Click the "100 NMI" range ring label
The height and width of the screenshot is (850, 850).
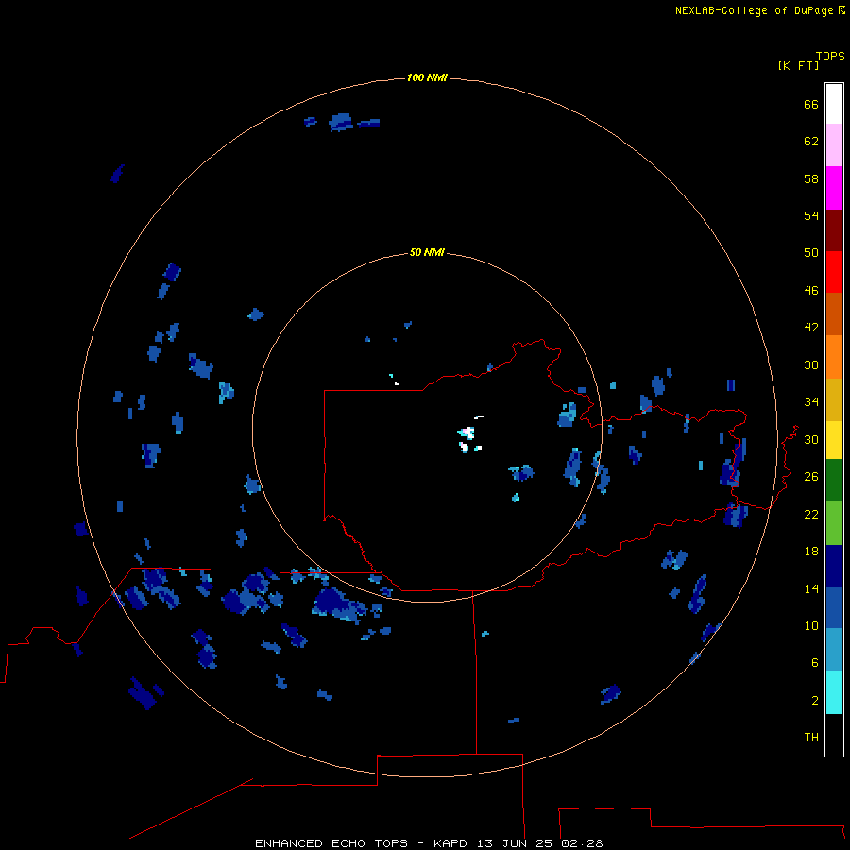click(x=427, y=78)
